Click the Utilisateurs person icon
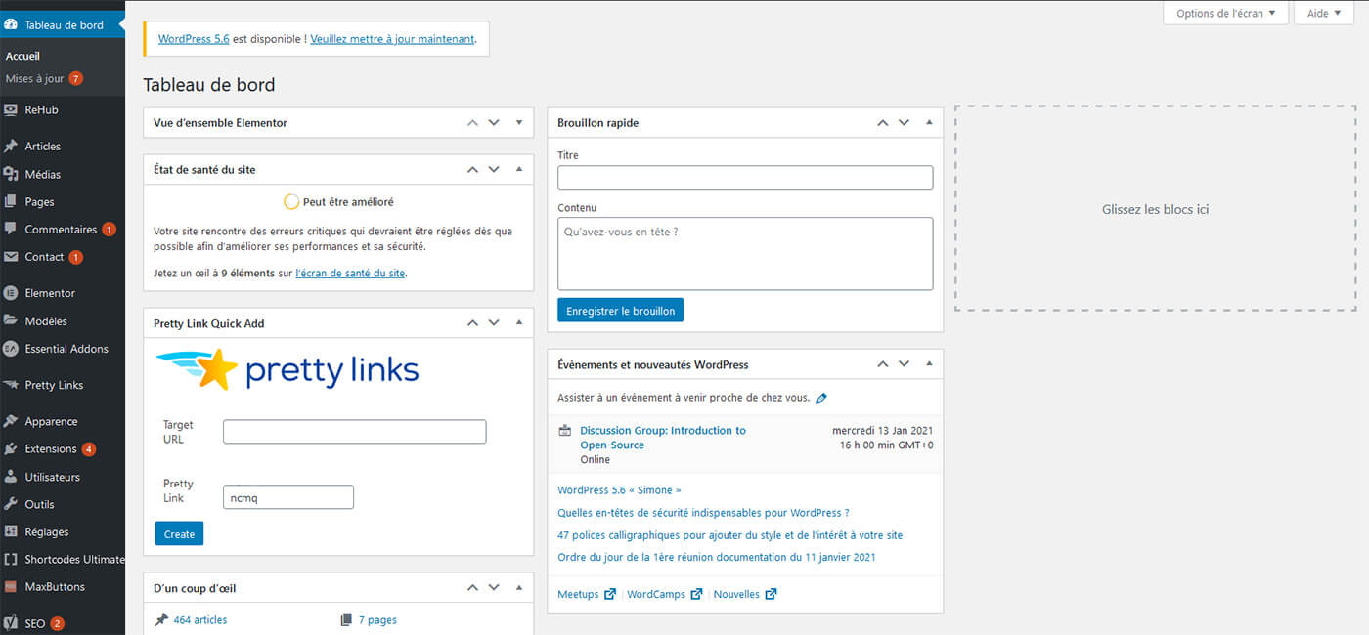This screenshot has width=1369, height=635. 11,478
